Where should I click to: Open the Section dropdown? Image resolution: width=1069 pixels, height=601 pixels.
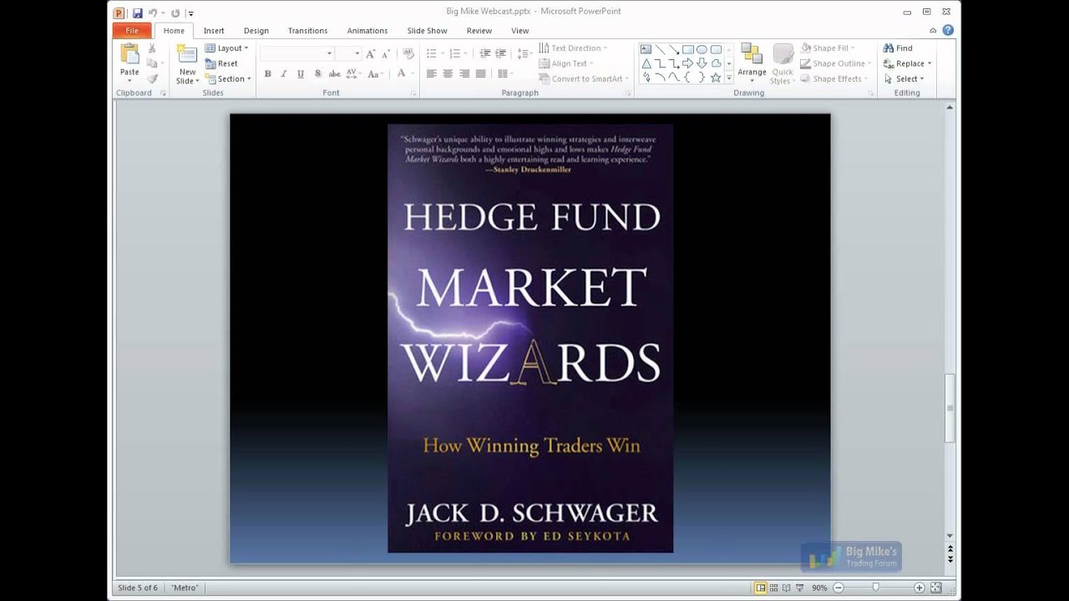pyautogui.click(x=228, y=78)
